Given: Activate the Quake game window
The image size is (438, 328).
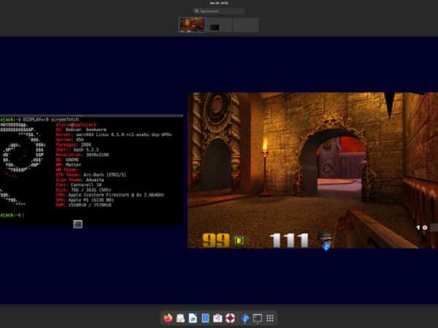Looking at the screenshot, I should pyautogui.click(x=312, y=170).
